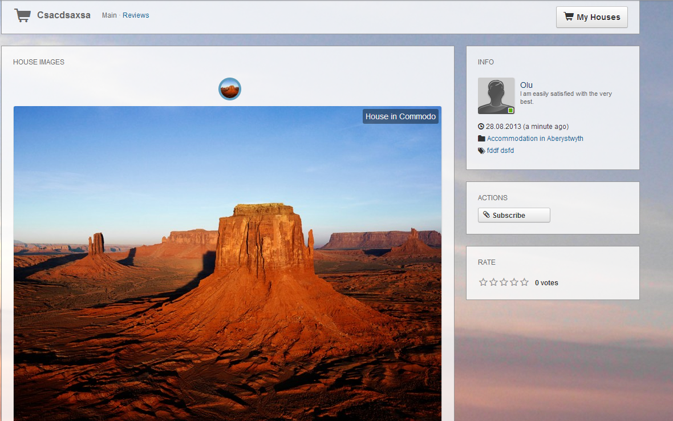
Task: Click the folder icon beside Accommodation in Aberystwyth
Action: click(481, 139)
